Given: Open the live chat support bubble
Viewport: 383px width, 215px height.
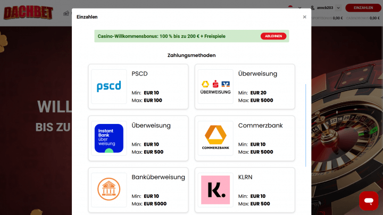Looking at the screenshot, I should tap(369, 201).
